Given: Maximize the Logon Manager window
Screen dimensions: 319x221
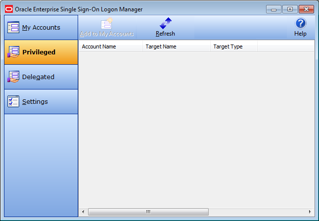Looking at the screenshot, I should click(290, 9).
